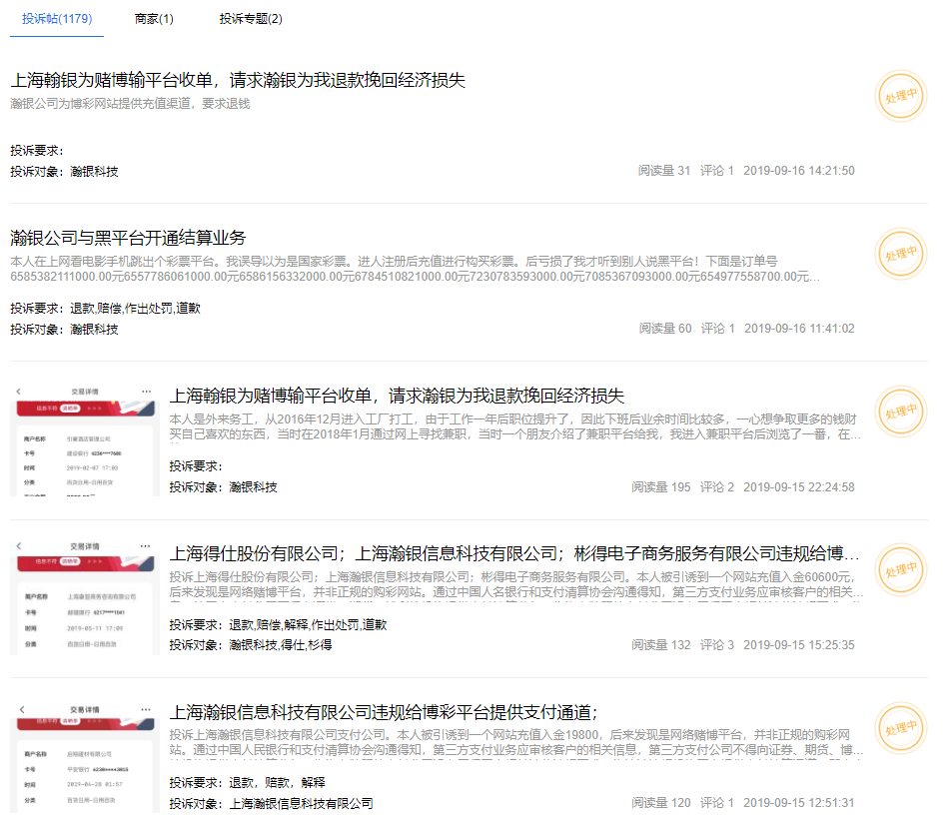Click summary beginning 本人是外来务工
951x833 pixels.
(514, 426)
